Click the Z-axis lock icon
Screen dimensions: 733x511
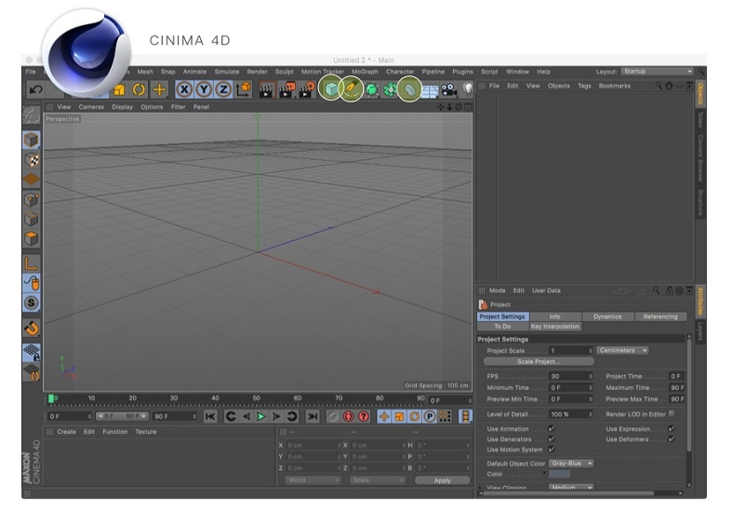[223, 89]
